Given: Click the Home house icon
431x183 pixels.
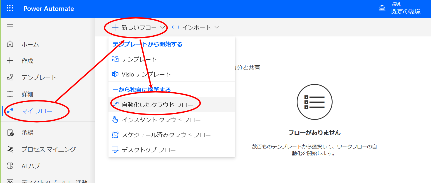Looking at the screenshot, I should coord(10,44).
